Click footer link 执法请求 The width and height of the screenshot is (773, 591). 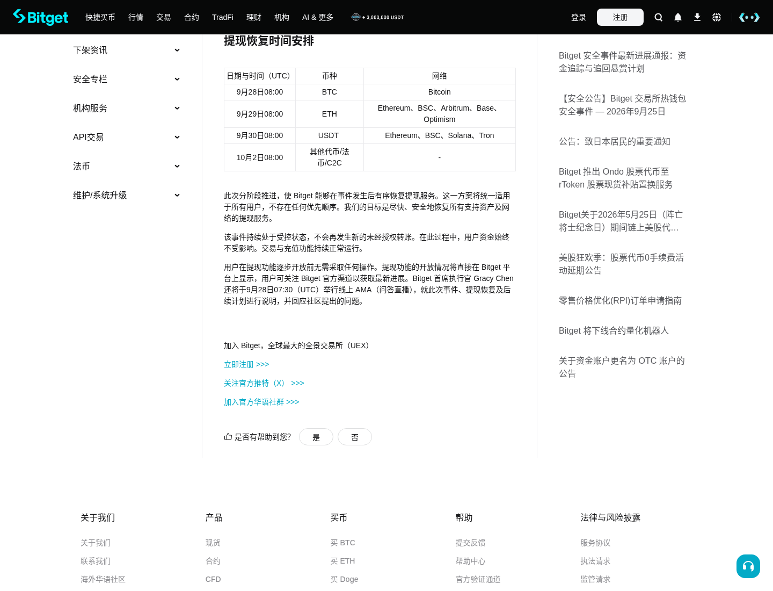tap(595, 561)
